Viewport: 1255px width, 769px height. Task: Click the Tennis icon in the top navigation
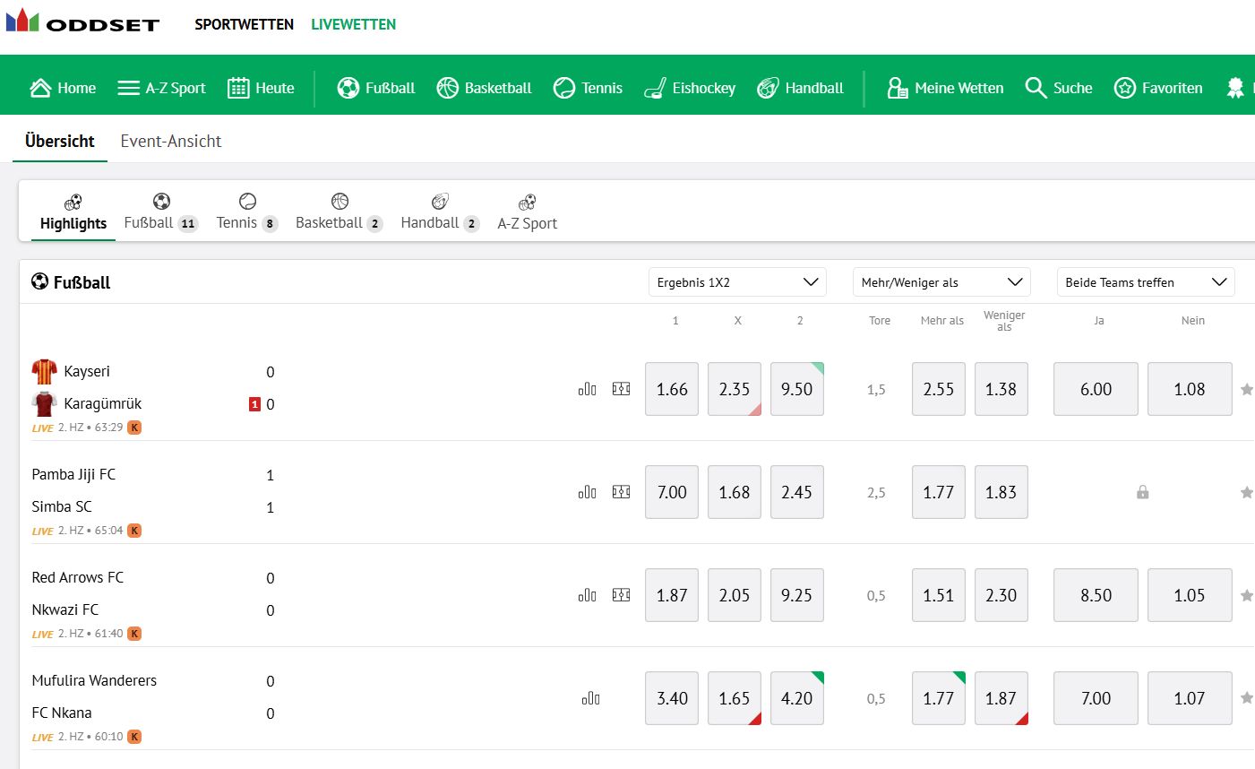(563, 87)
